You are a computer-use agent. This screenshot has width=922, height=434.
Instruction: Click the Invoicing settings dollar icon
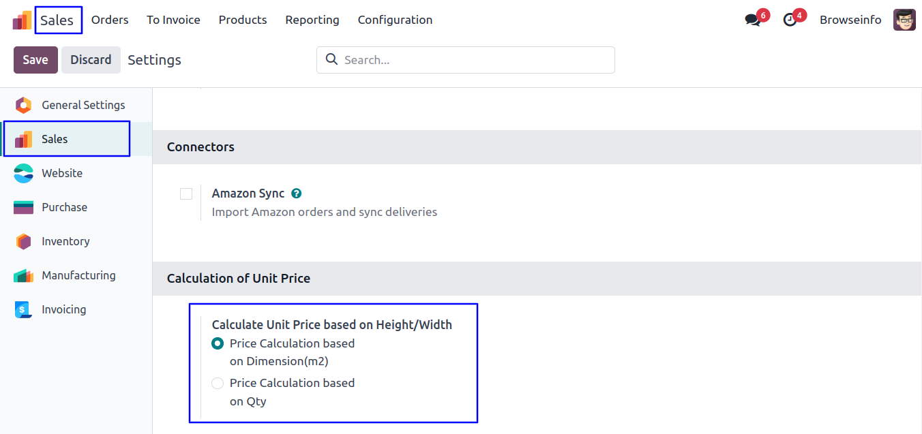point(23,309)
